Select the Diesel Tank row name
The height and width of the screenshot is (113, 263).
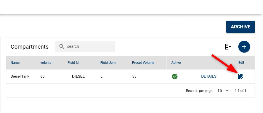(x=20, y=76)
